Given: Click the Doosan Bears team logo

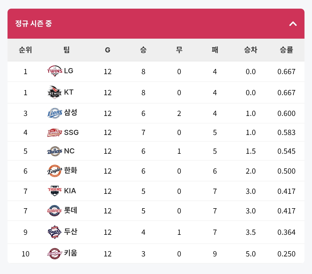Looking at the screenshot, I should click(x=55, y=232).
